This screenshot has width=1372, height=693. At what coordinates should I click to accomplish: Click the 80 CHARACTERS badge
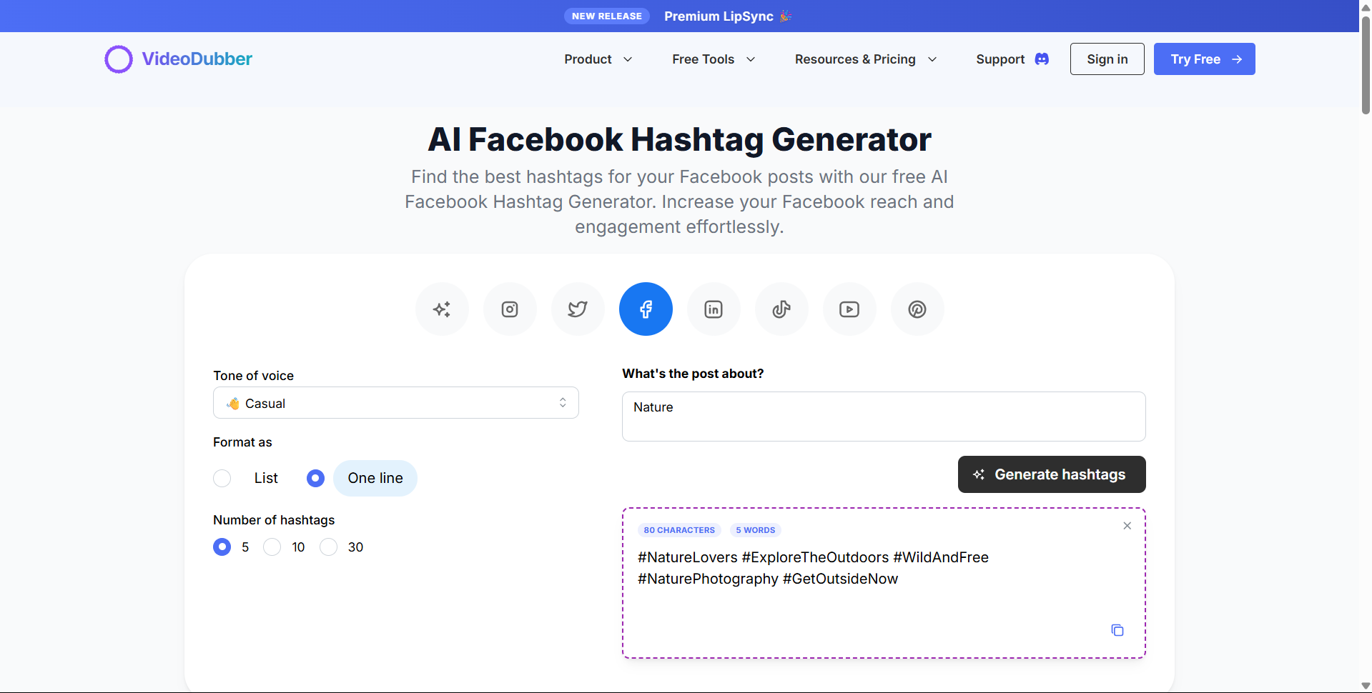point(679,530)
